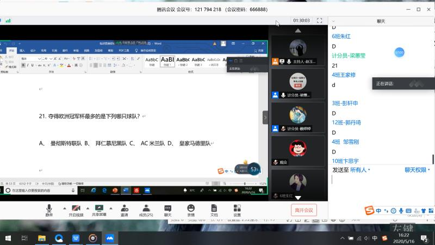435x245 pixels.
Task: Open meeting Settings (设置)
Action: 237,210
